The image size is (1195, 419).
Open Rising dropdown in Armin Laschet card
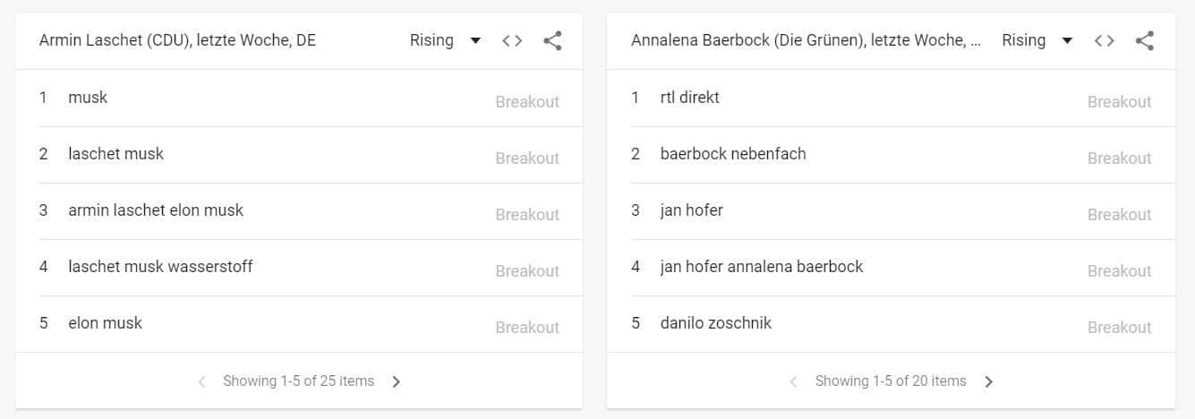[x=445, y=40]
